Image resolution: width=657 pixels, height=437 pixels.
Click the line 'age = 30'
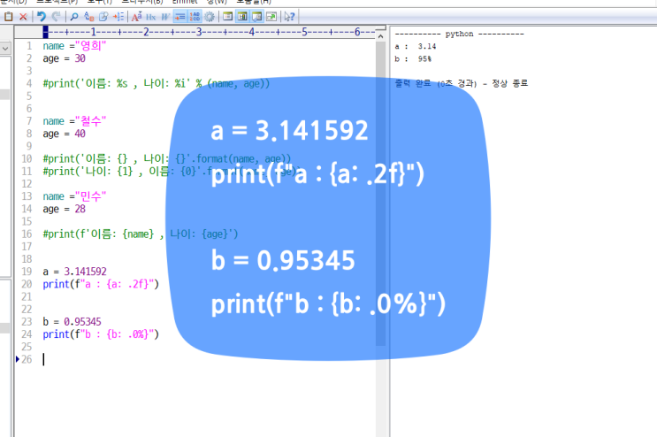pos(64,58)
